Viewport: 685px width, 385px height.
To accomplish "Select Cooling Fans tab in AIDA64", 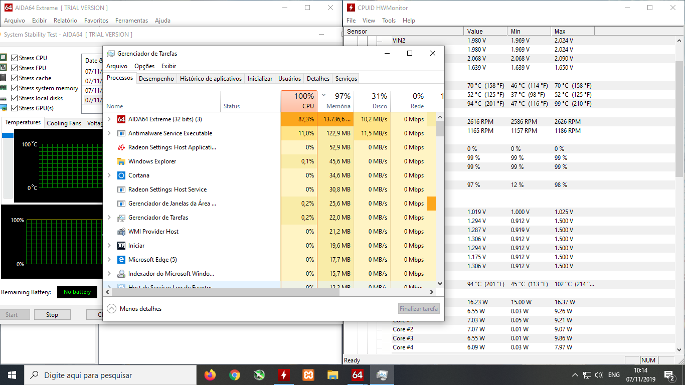I will click(64, 123).
